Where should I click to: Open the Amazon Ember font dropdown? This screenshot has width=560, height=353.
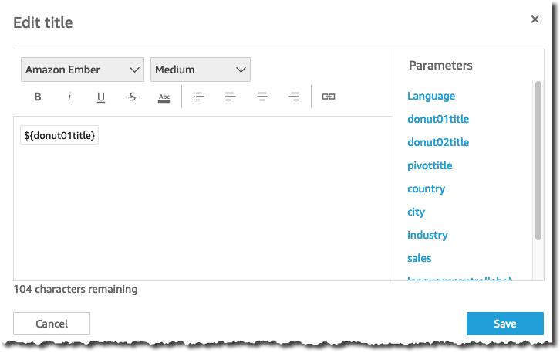coord(83,70)
